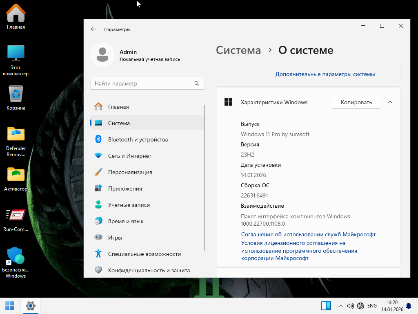Screen dimensions: 418x314
Task: Click the back arrow in Параметры
Action: tap(93, 29)
